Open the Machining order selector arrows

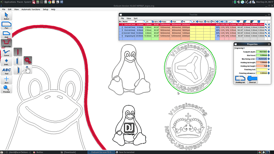268,59
